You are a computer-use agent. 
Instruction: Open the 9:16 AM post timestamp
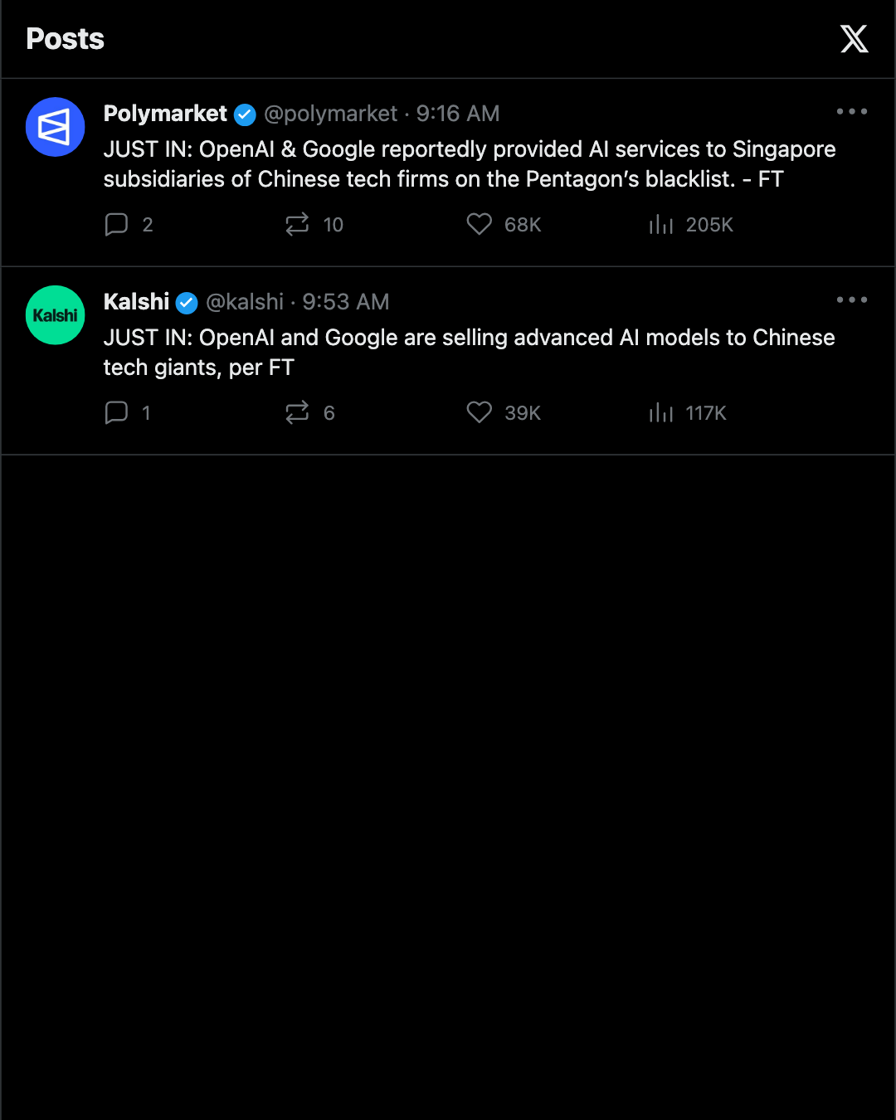pyautogui.click(x=458, y=114)
